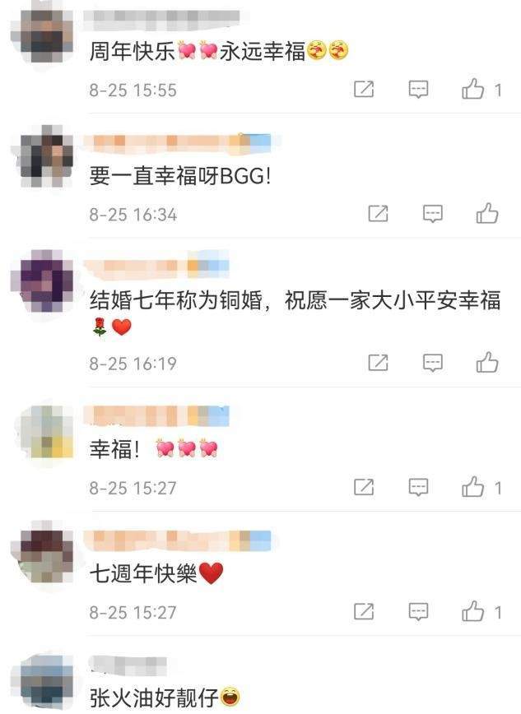Open blurred username above 要一直幸福呀BGG
This screenshot has width=521, height=714.
[x=179, y=142]
